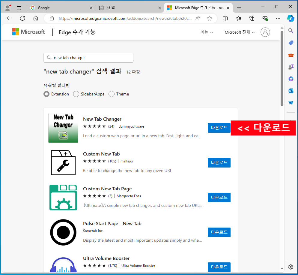Click the add-ons search field
Screen dimensions: 298x275
[x=88, y=58]
